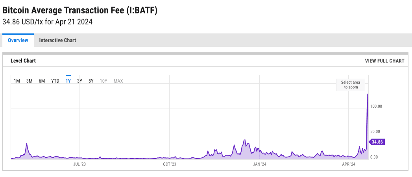
Task: Switch chart to 3Y range
Action: [x=79, y=81]
